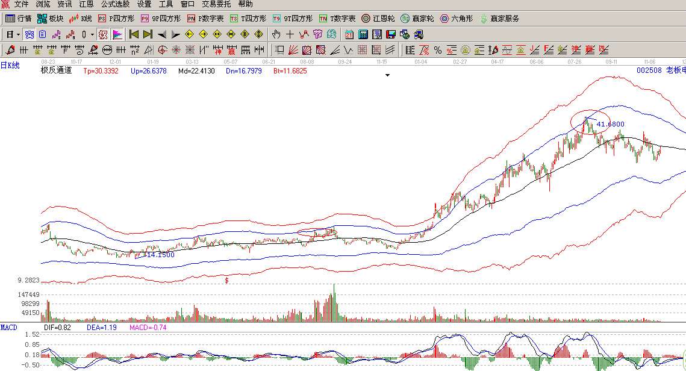Open the calendar icon showing 21
Image resolution: width=686 pixels, height=371 pixels.
(x=349, y=34)
